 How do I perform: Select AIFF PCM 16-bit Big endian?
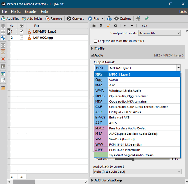coord(137,150)
